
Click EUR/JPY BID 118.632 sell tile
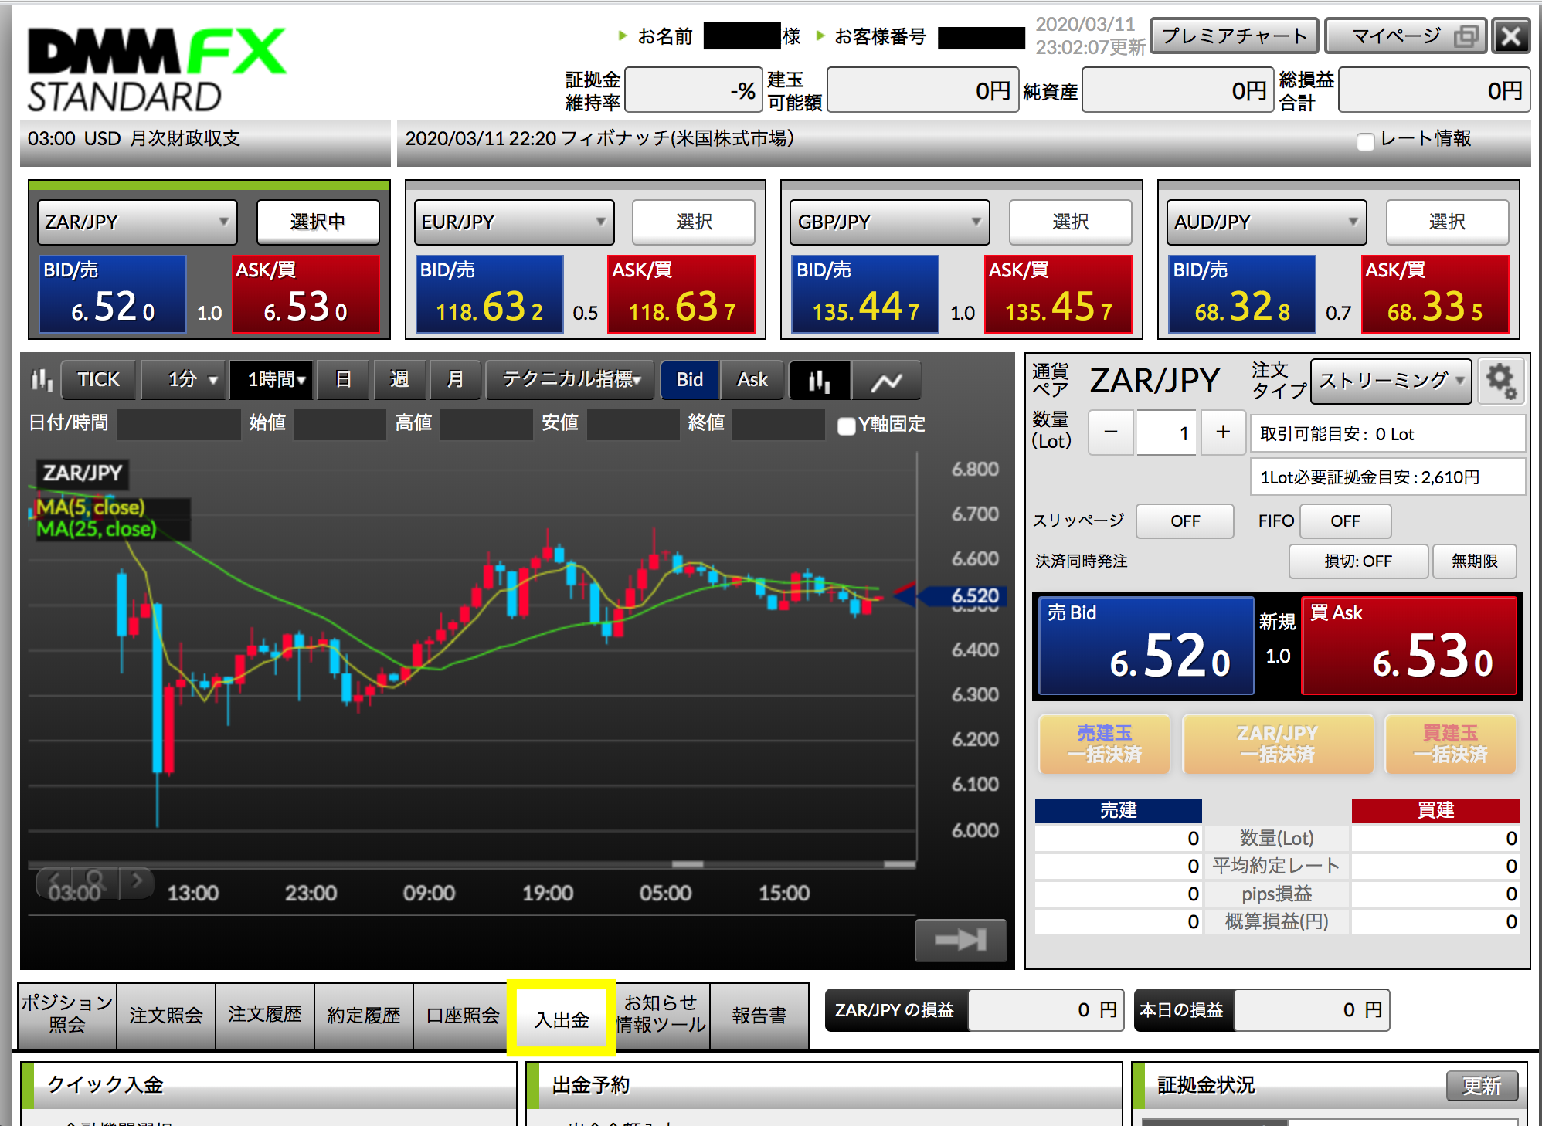click(489, 294)
